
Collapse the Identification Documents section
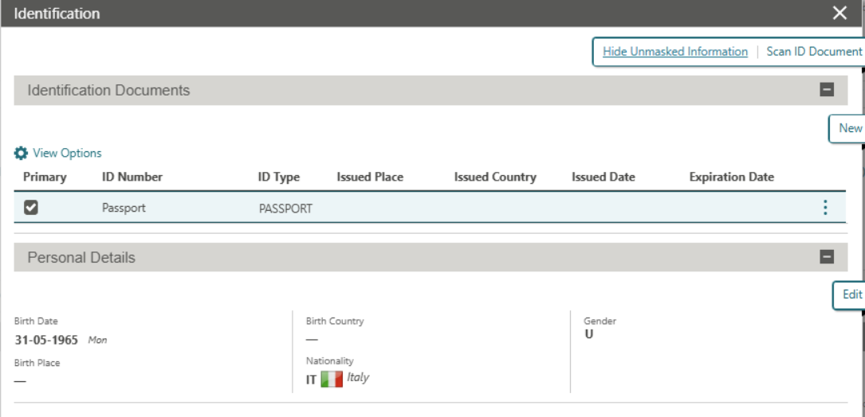click(827, 90)
